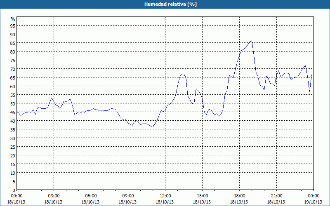This screenshot has height=206, width=330.
Task: Click the 55 y-axis label
Action: click(x=13, y=95)
